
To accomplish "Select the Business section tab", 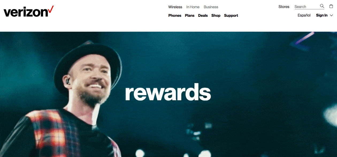I will (211, 7).
